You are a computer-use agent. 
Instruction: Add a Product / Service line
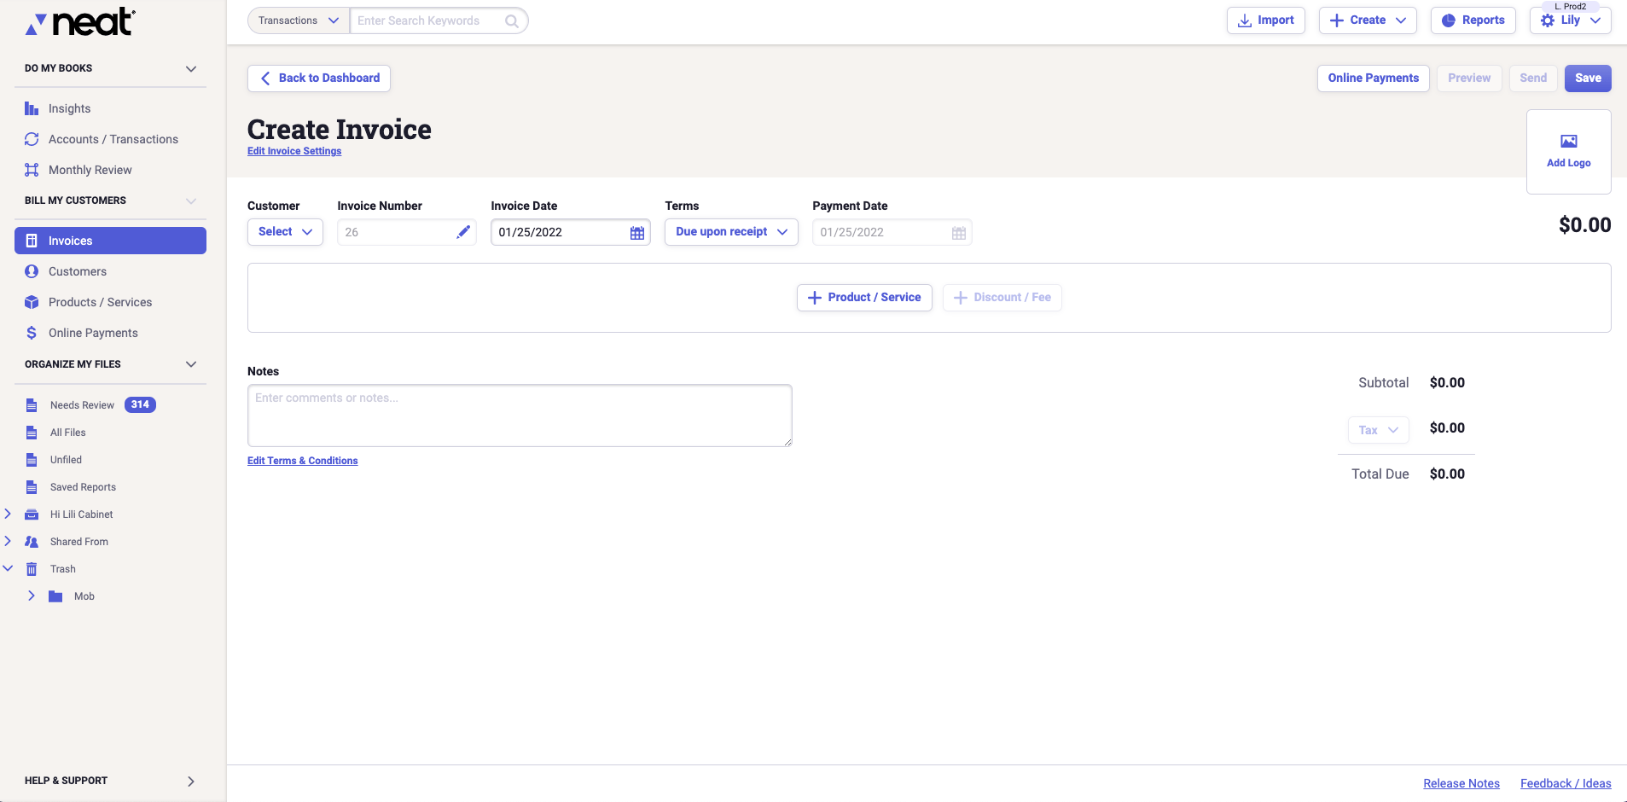[863, 298]
